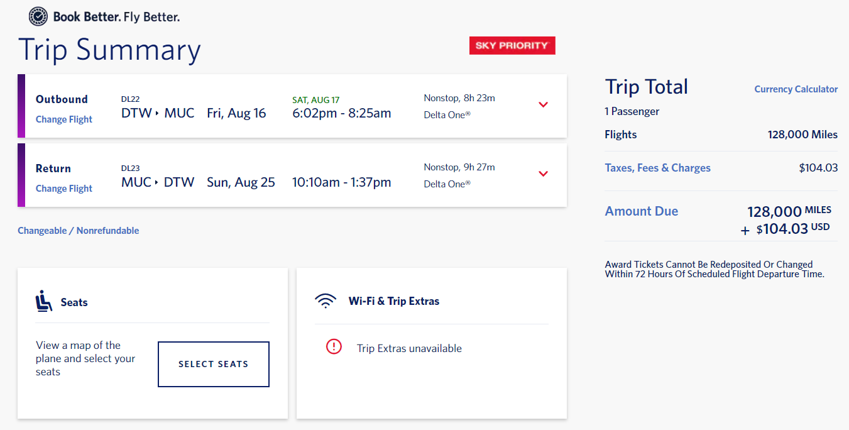
Task: Open the Currency Calculator link
Action: point(796,89)
